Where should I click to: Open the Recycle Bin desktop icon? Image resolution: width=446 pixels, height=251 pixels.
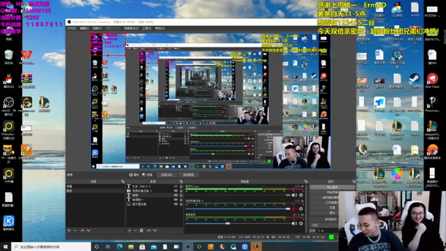click(x=8, y=56)
